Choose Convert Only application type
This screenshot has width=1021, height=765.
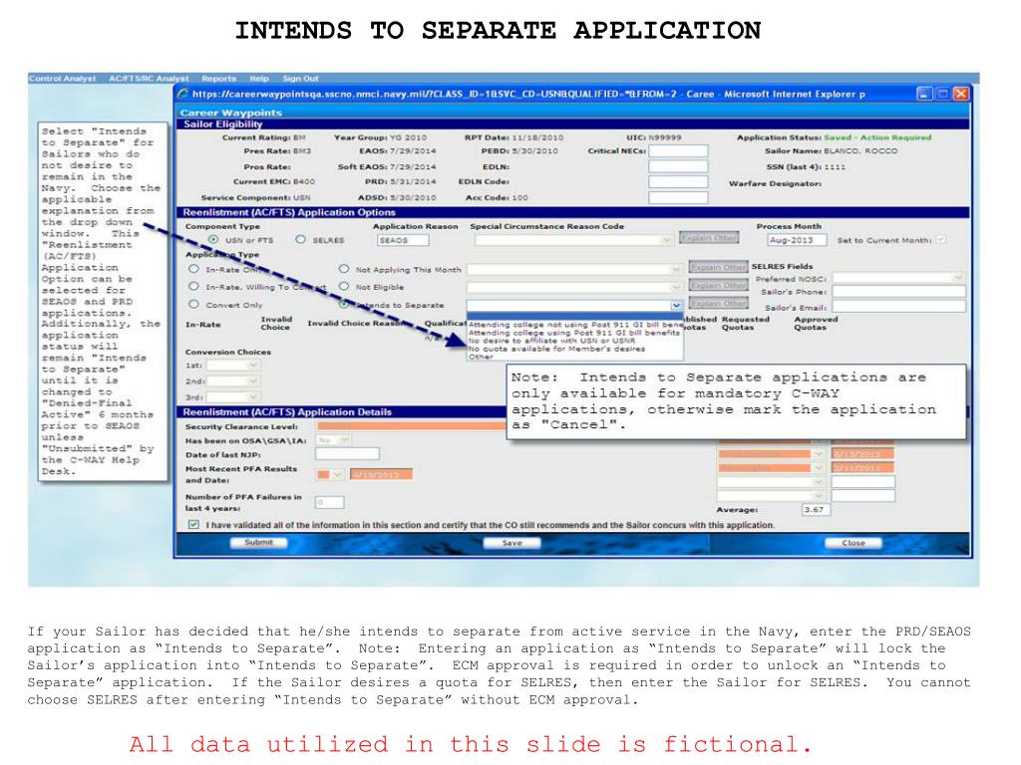[193, 304]
